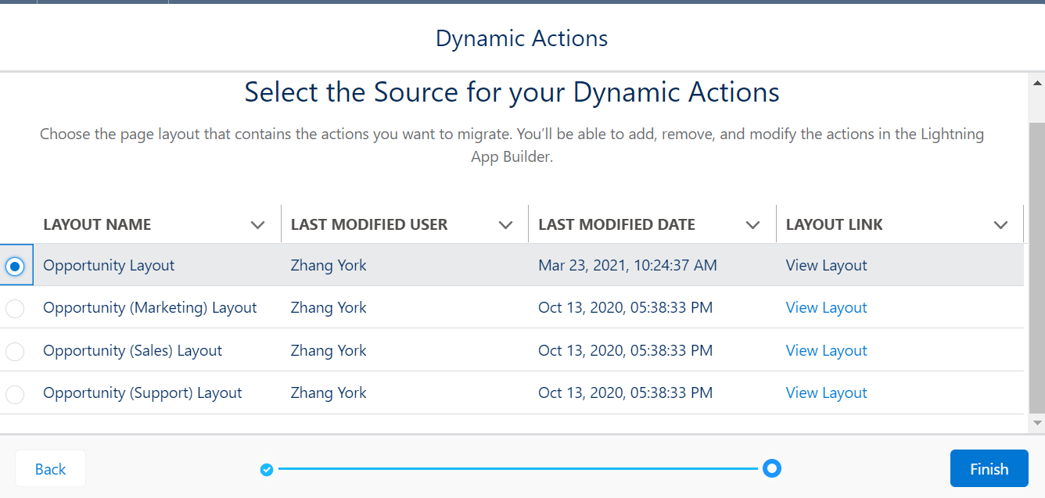Expand the Last Modified Date column menu
Image resolution: width=1045 pixels, height=498 pixels.
752,225
